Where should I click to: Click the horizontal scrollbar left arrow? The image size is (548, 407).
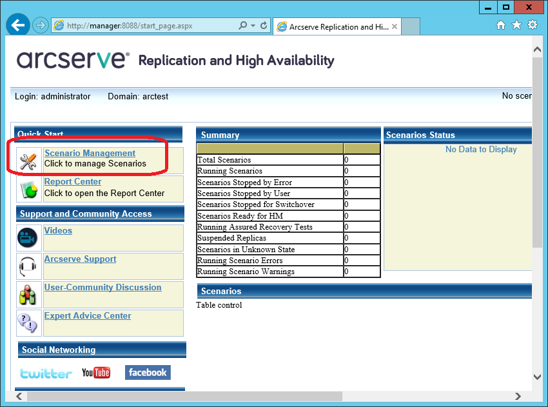(x=19, y=396)
